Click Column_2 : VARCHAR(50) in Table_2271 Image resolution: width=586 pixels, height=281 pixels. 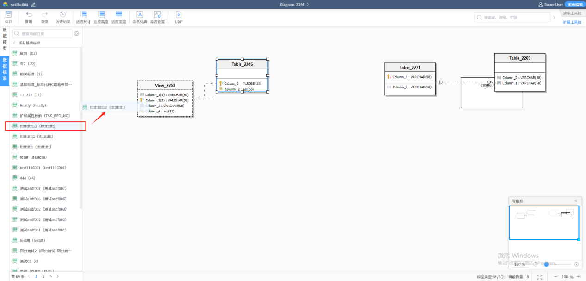412,87
